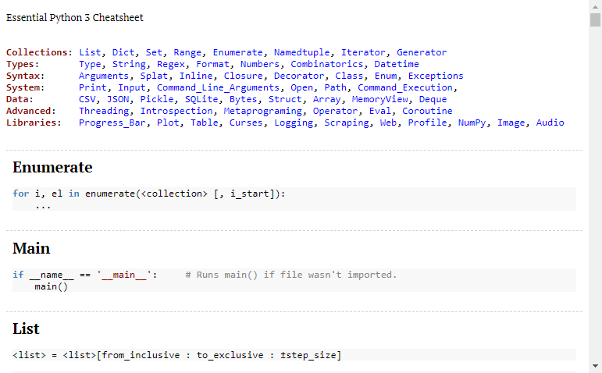
Task: Follow the Datetime link
Action: pyautogui.click(x=397, y=64)
